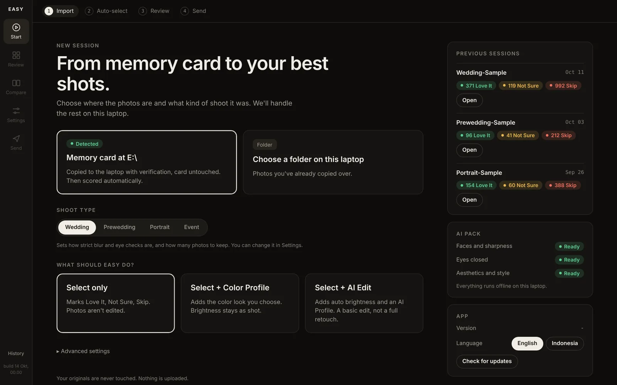
Task: Click the 388 Skip badge
Action: click(563, 185)
